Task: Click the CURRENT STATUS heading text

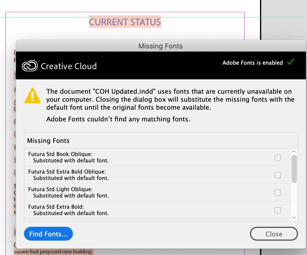Action: [125, 22]
